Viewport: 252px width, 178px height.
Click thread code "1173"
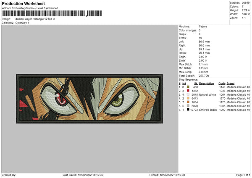[x=222, y=102]
